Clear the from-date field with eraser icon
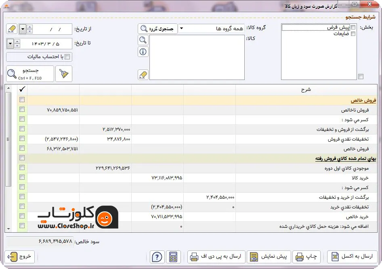Image resolution: width=382 pixels, height=269 pixels. [12, 29]
